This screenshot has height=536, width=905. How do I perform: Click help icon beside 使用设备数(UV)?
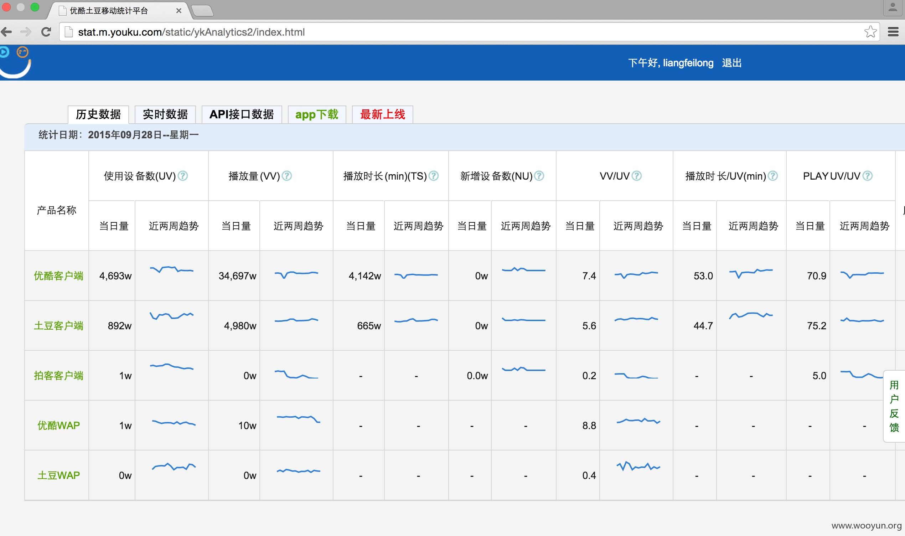[183, 176]
